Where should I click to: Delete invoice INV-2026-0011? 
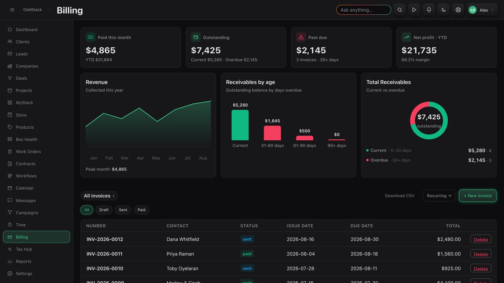point(481,254)
